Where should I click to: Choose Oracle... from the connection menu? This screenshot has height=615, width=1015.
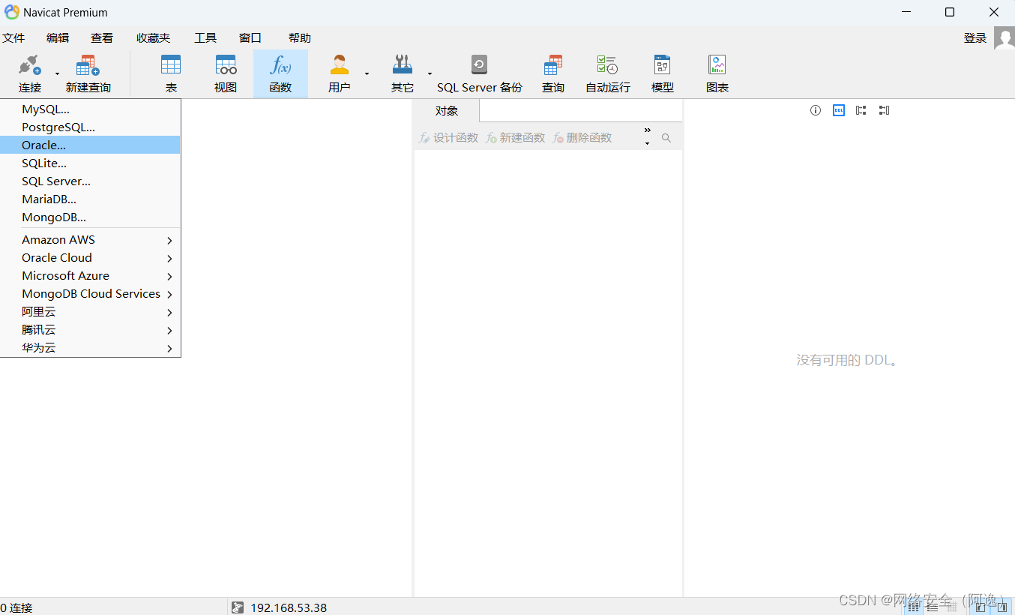pyautogui.click(x=90, y=145)
